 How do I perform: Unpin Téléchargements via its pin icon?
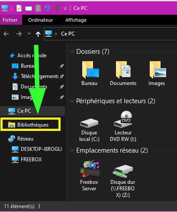pos(62,76)
